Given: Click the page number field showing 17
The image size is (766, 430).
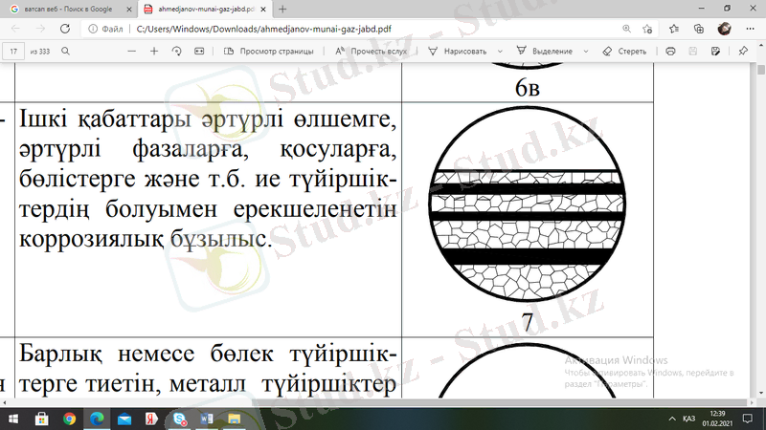Looking at the screenshot, I should click(13, 52).
